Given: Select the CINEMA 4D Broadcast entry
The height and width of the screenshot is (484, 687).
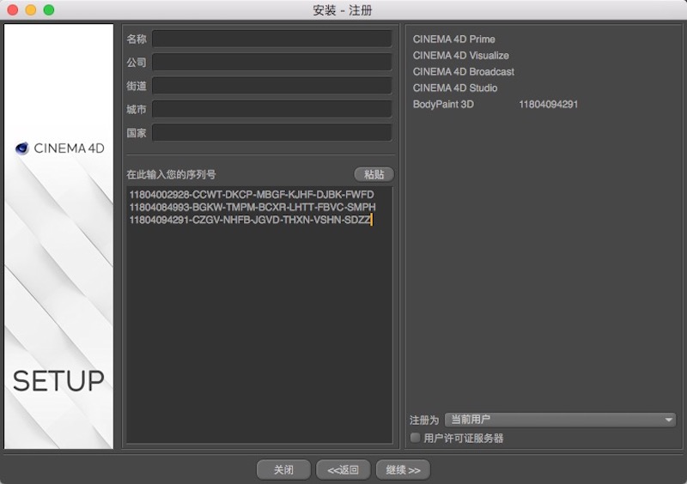Looking at the screenshot, I should tap(464, 72).
